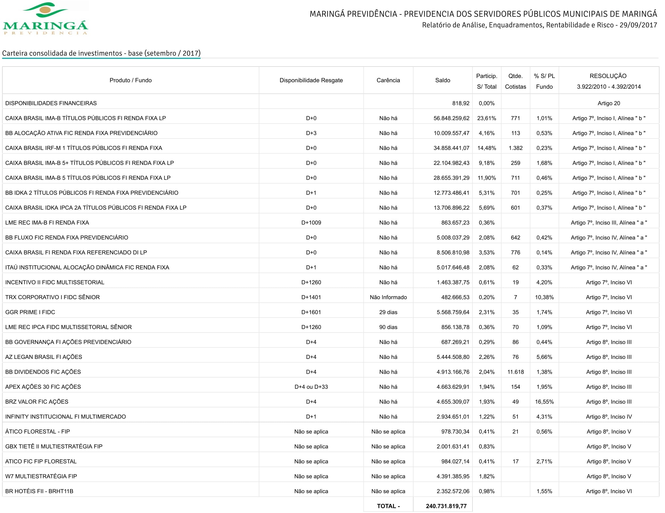Viewport: 665px width, 513px height.
Task: Click the Maringá Previdência logo
Action: (45, 18)
